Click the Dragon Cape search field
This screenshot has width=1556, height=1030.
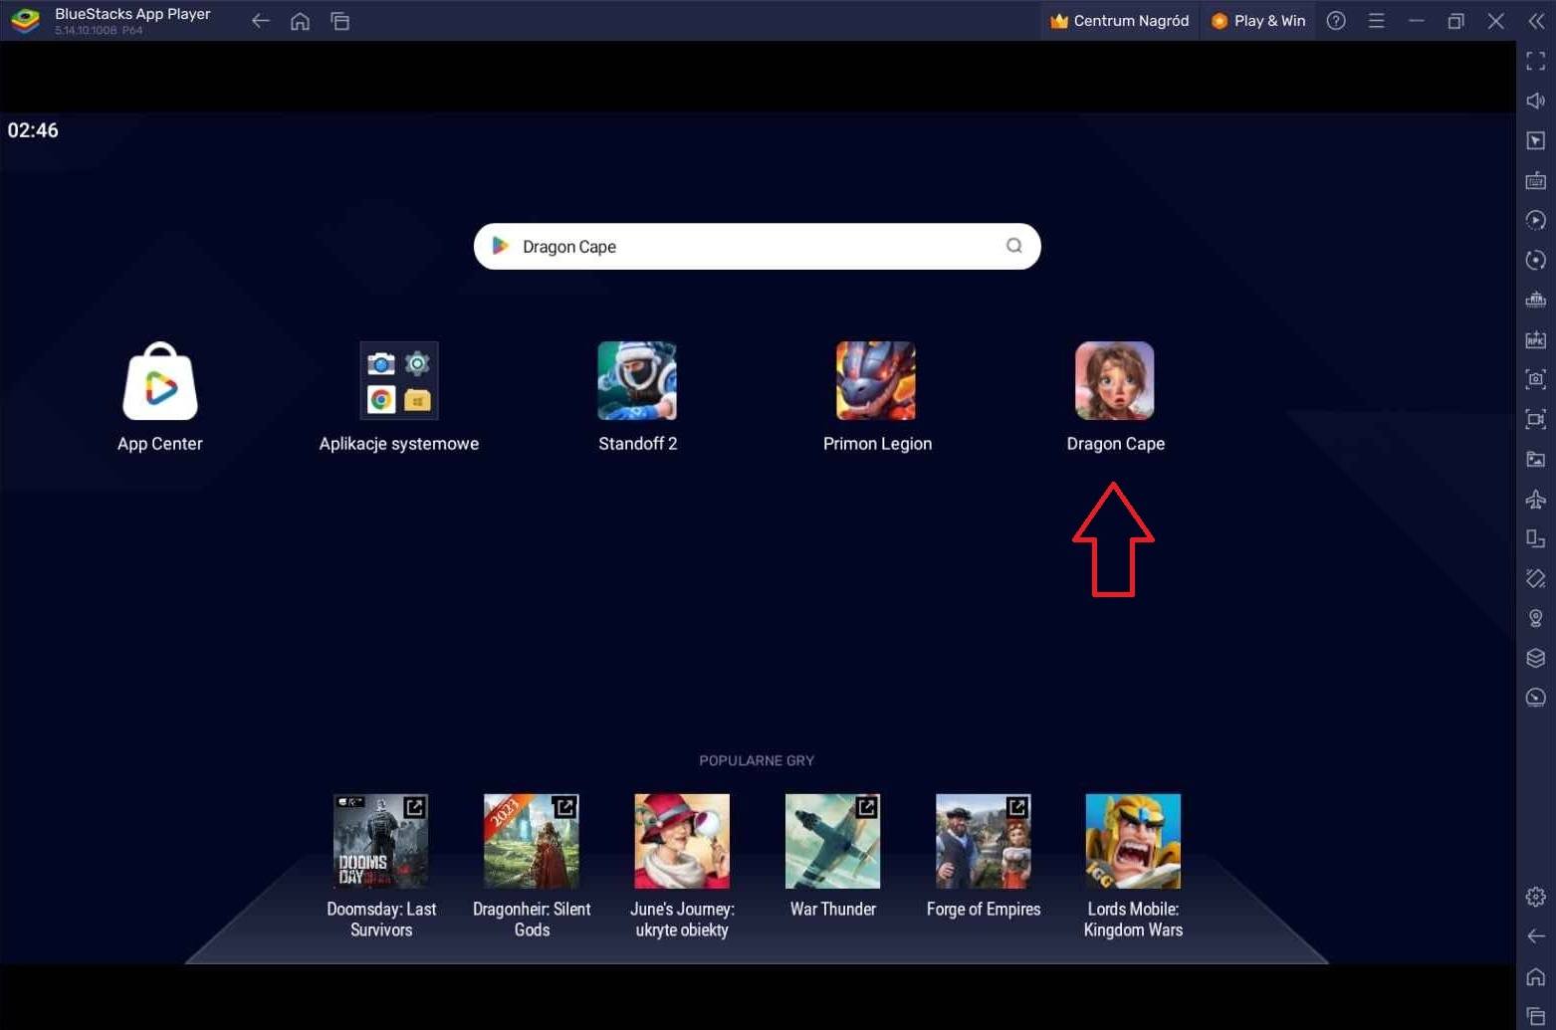[757, 246]
